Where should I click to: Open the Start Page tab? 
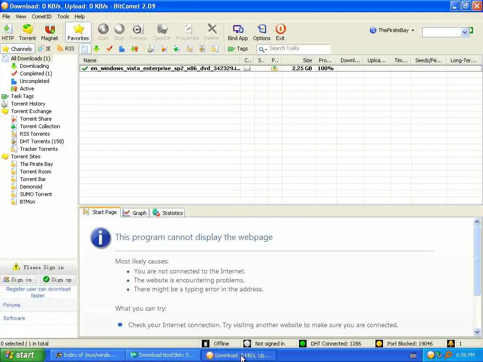coord(100,212)
